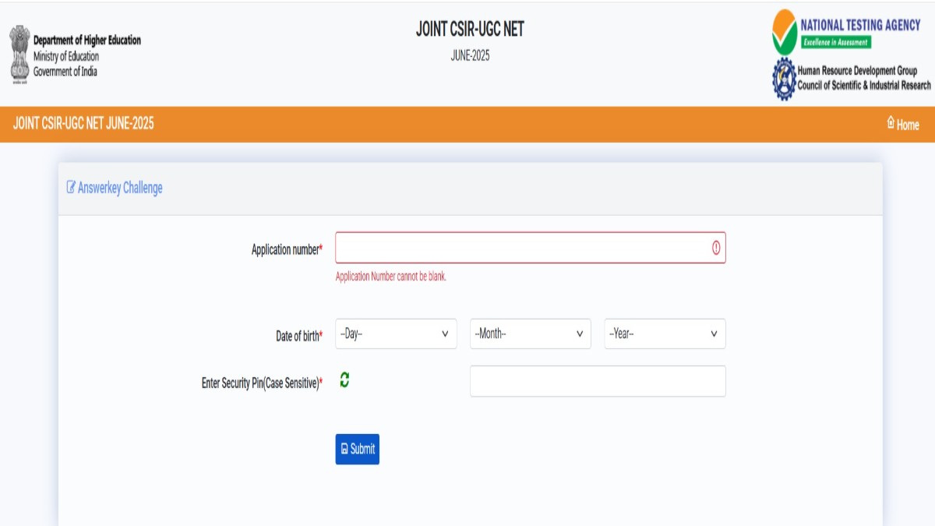Click the CSIR gear-shaped logo
The image size is (935, 526).
[783, 79]
